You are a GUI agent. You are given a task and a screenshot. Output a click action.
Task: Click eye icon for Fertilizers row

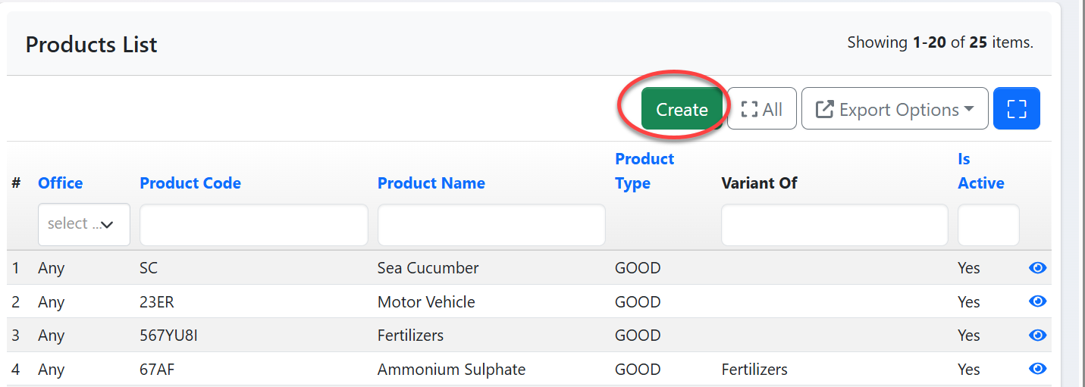[1037, 335]
